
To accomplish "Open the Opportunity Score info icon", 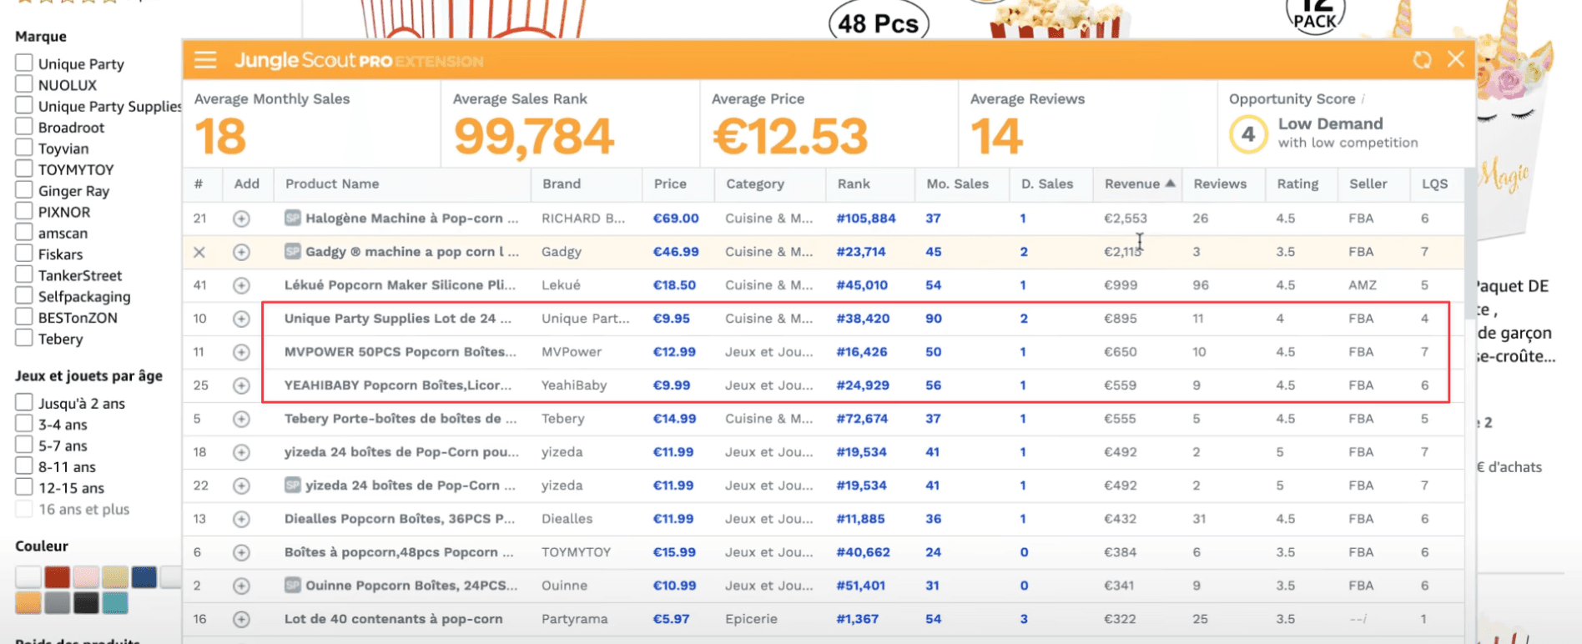I will click(x=1363, y=99).
